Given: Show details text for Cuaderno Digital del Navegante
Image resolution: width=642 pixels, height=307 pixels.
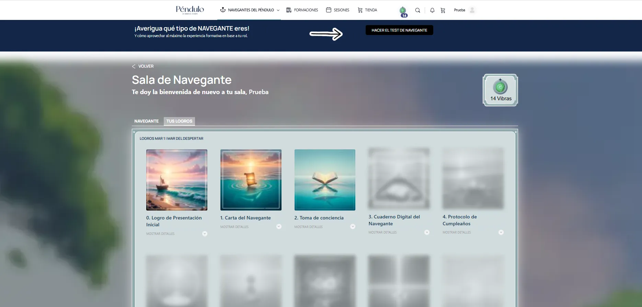Looking at the screenshot, I should click(382, 232).
